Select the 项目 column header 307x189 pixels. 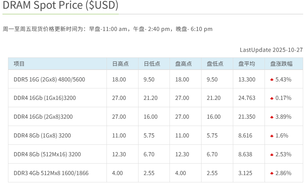point(19,64)
